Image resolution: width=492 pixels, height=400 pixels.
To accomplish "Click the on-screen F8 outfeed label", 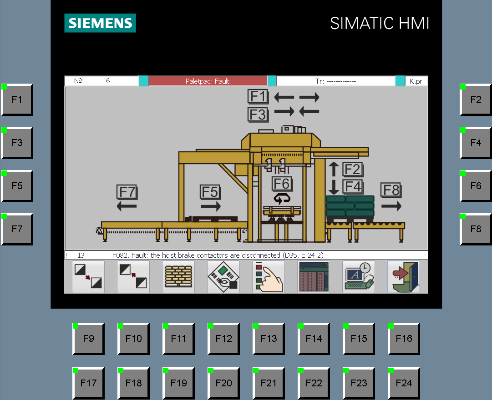I will click(x=391, y=190).
